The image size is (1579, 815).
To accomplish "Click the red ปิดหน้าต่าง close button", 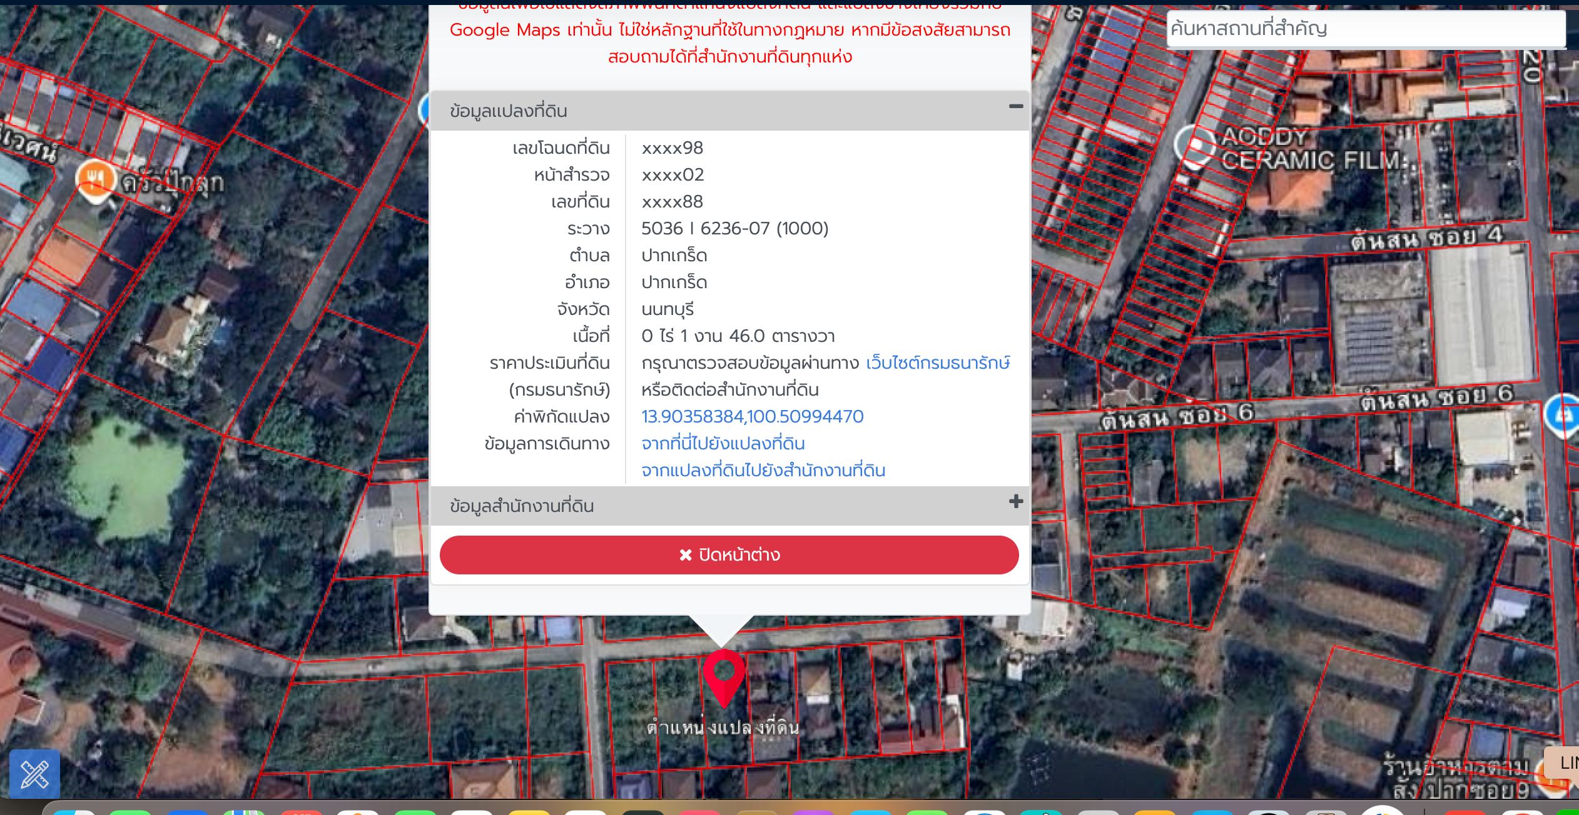I will click(x=729, y=555).
